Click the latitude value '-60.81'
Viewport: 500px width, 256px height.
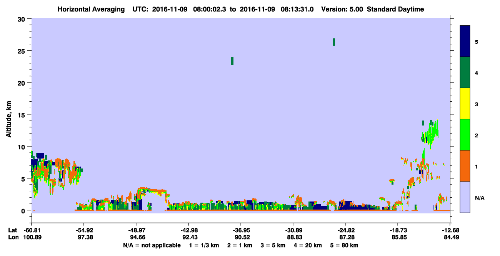pos(32,230)
